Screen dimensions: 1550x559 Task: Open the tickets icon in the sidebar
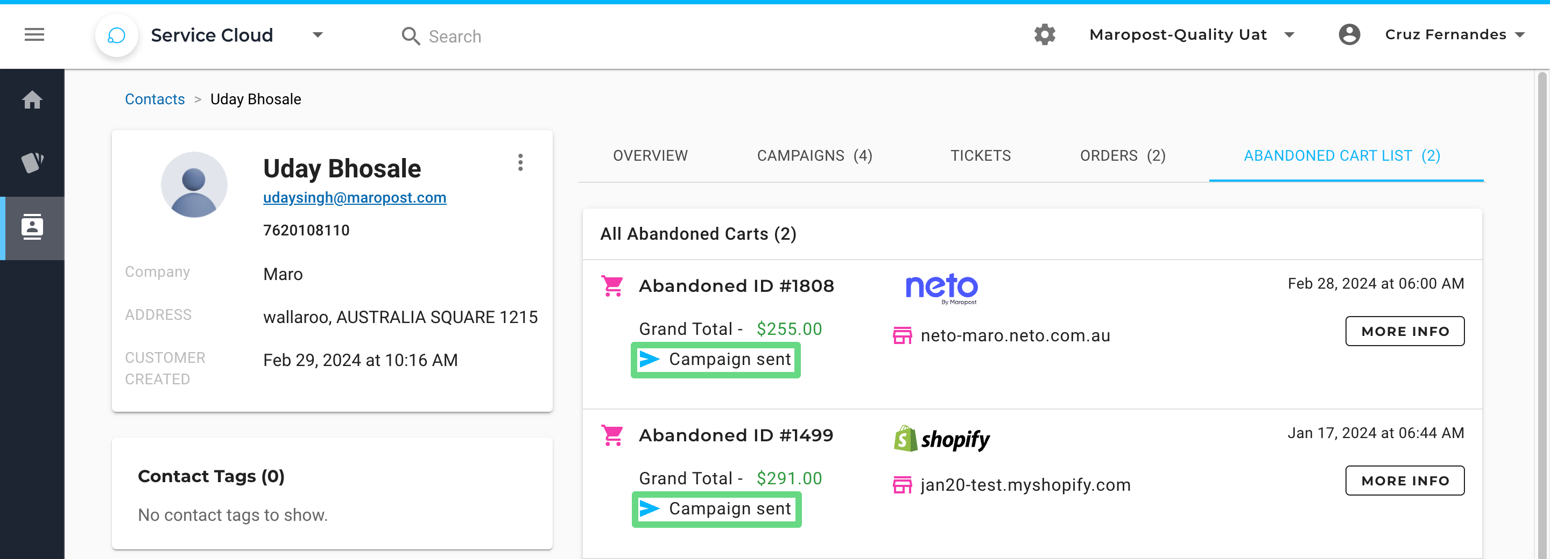32,162
